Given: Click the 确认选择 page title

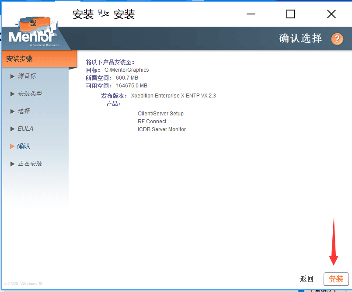Looking at the screenshot, I should [x=300, y=38].
